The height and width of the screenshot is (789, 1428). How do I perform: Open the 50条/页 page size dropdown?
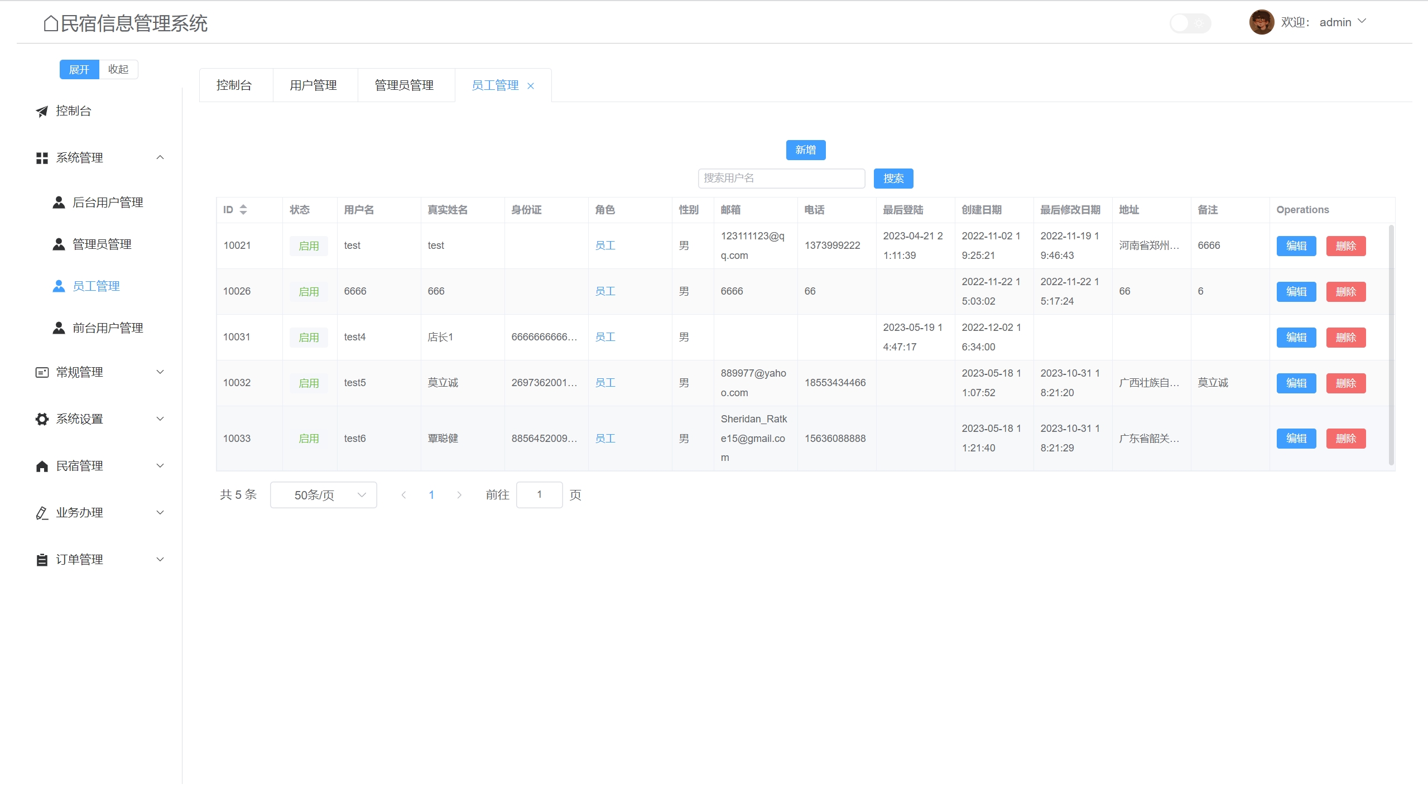(323, 495)
